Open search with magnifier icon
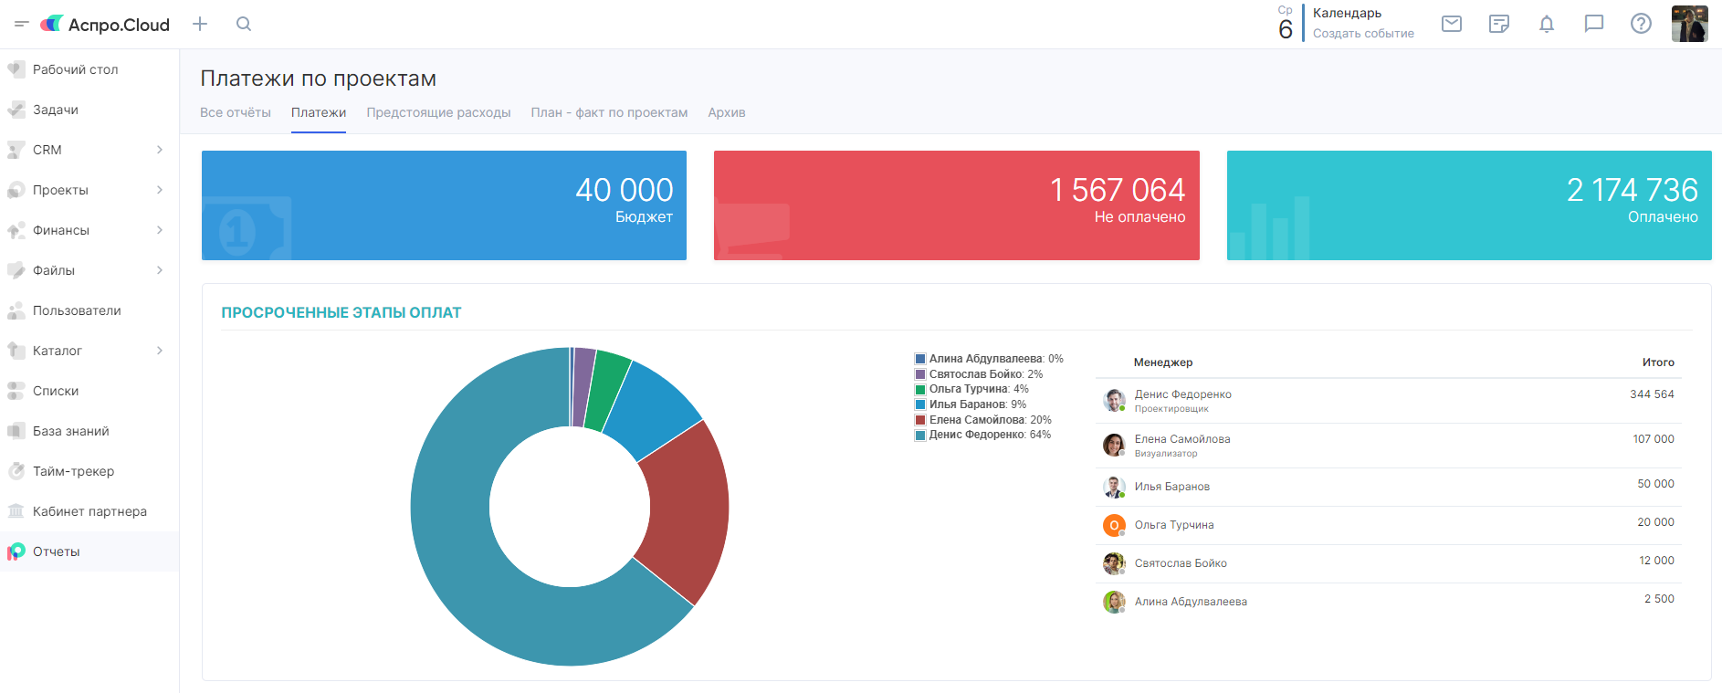Viewport: 1722px width, 693px height. (x=244, y=25)
